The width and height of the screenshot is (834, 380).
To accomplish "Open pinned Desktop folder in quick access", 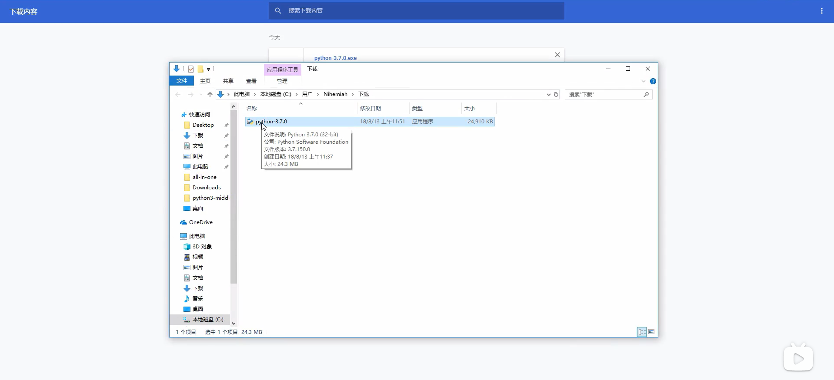I will [x=203, y=125].
